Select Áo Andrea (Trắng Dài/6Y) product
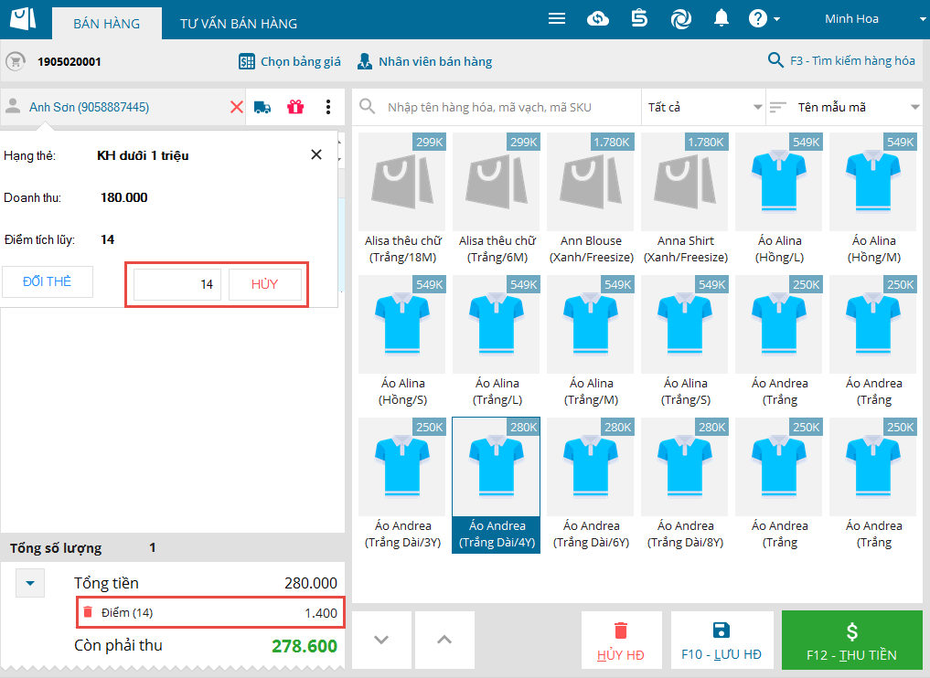The image size is (930, 678). [592, 485]
